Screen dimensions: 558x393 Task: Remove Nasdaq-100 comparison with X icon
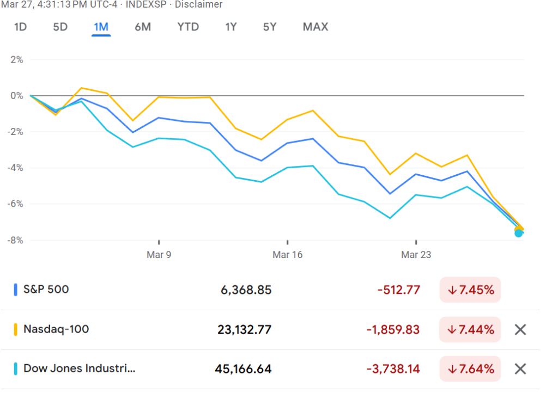(520, 329)
